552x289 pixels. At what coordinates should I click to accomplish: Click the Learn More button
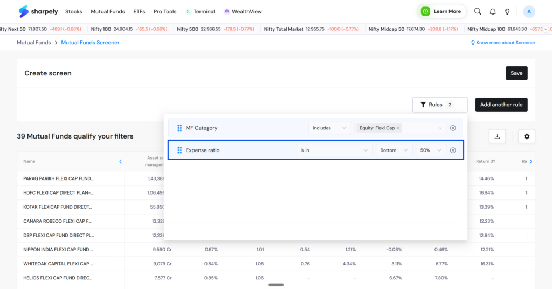click(442, 12)
